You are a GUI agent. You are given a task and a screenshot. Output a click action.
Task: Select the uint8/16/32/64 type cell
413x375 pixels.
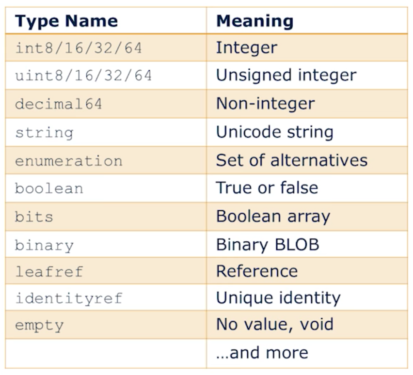pos(83,76)
